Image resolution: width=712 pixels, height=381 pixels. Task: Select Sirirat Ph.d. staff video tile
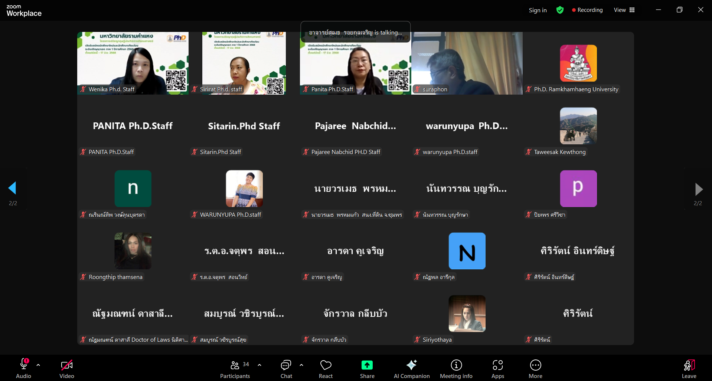pos(244,63)
